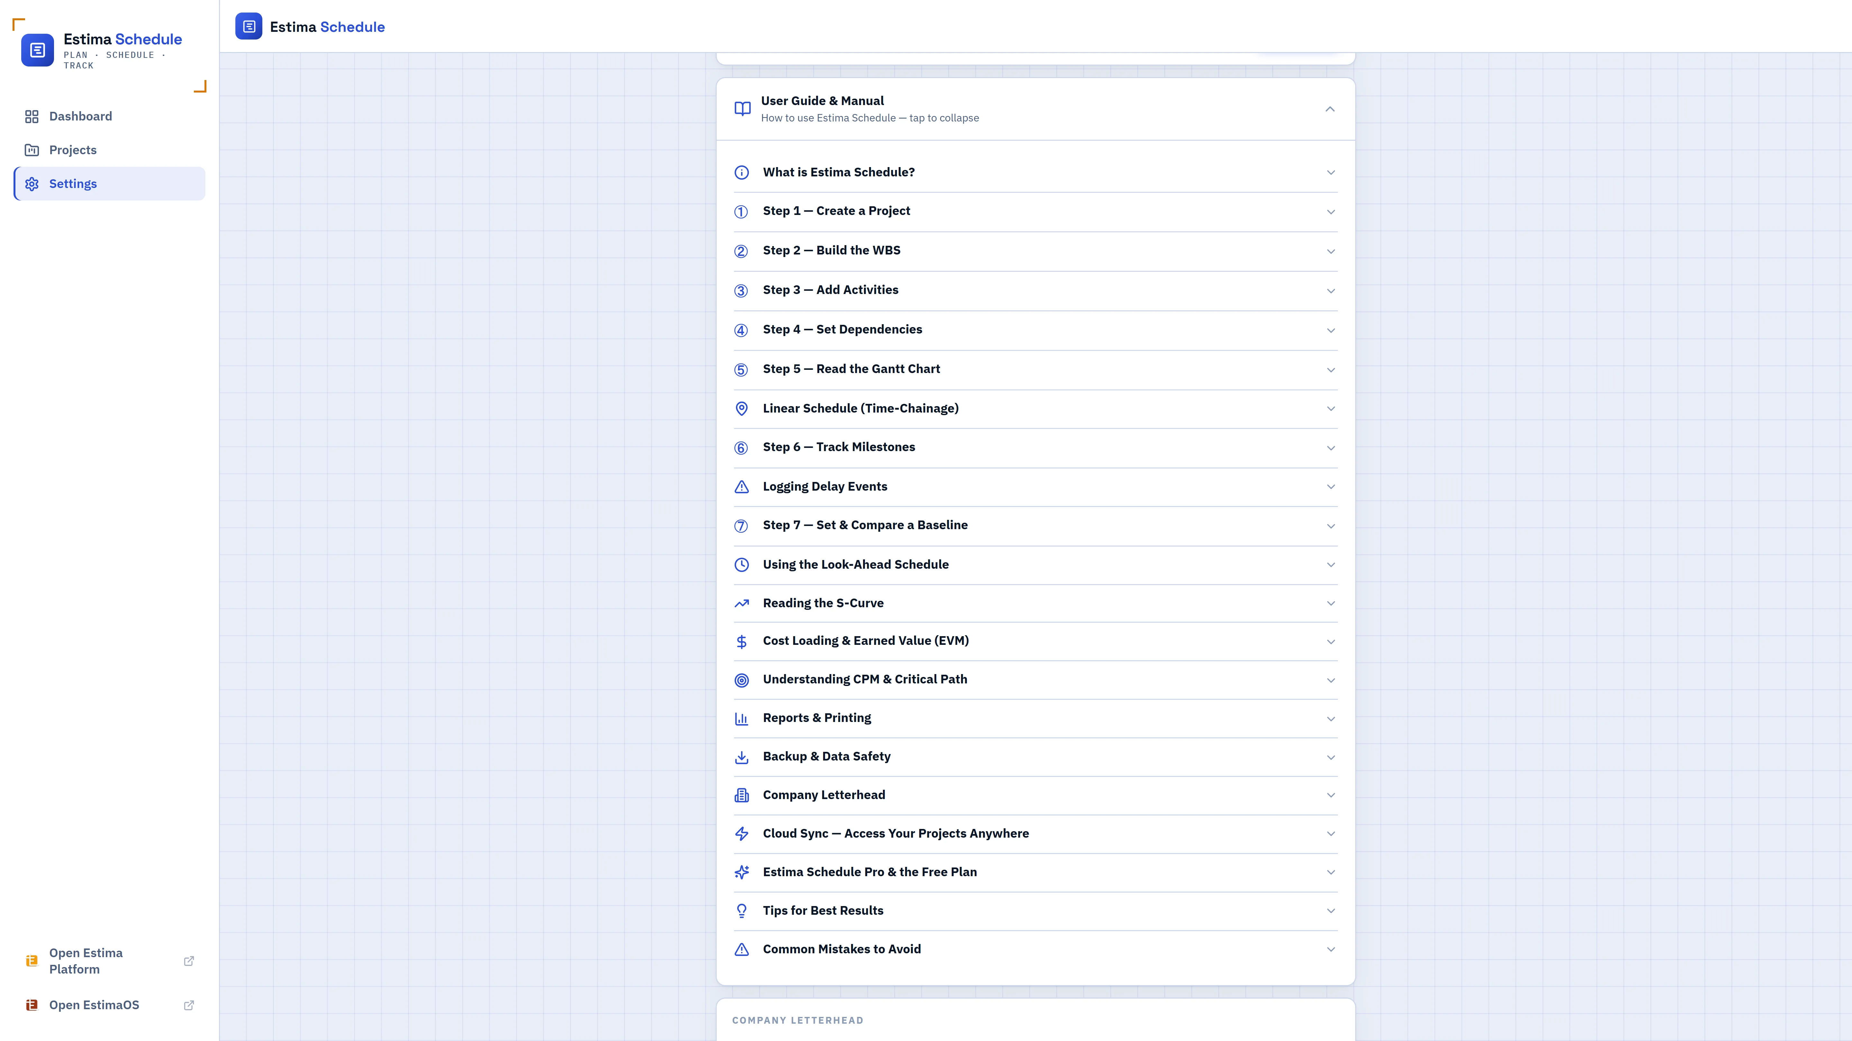Expand Step 6 — Track Milestones chevron
Image resolution: width=1852 pixels, height=1041 pixels.
1331,448
